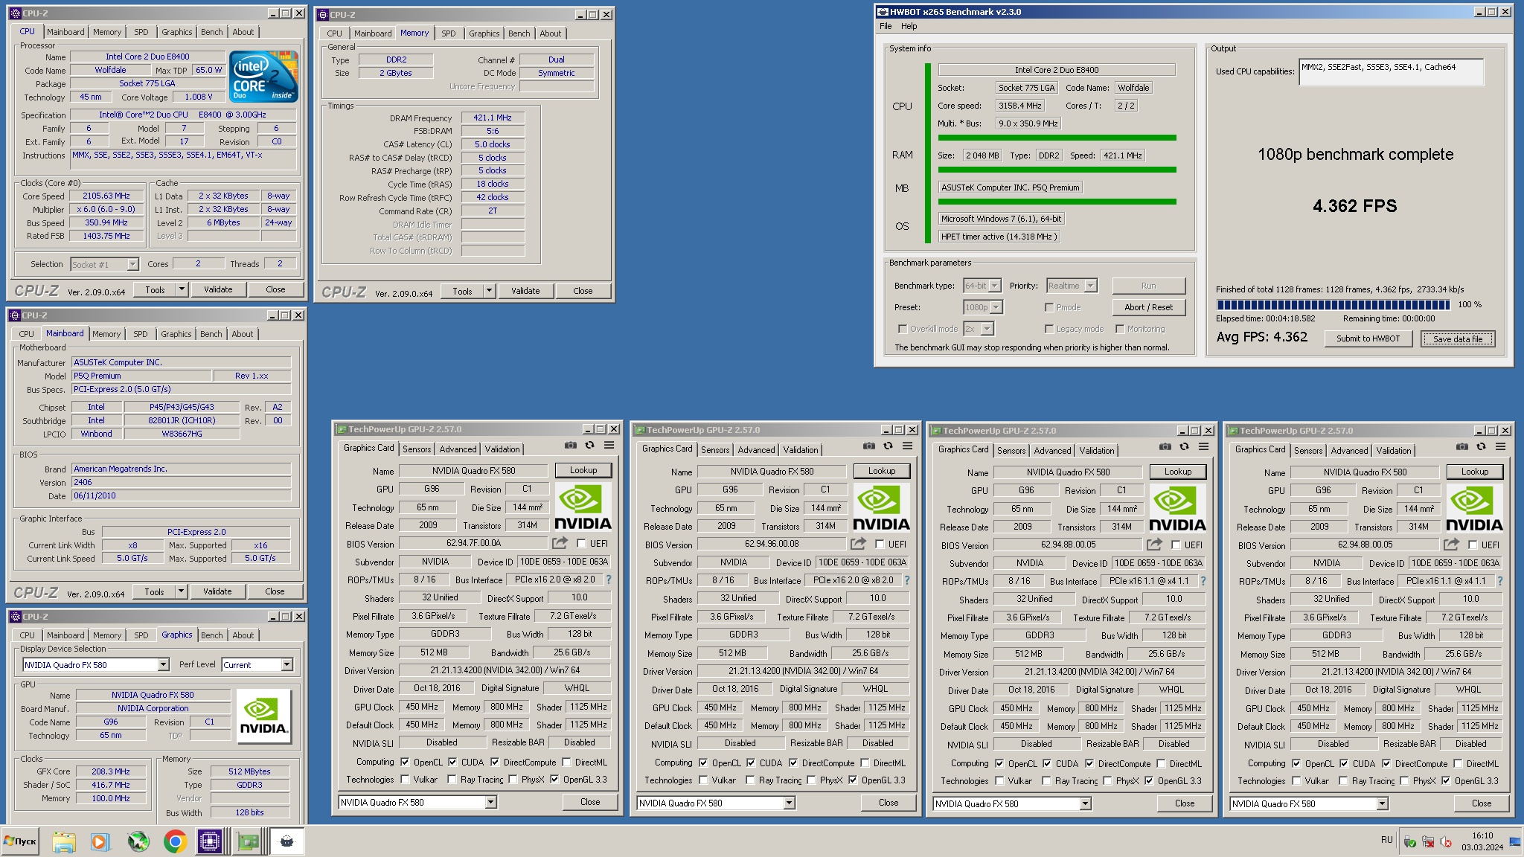Viewport: 1524px width, 857px height.
Task: Click the screenshot camera icon in leftmost GPU-Z window
Action: [x=570, y=446]
